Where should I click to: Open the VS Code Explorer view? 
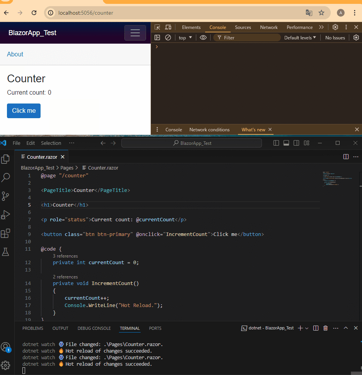(5, 159)
